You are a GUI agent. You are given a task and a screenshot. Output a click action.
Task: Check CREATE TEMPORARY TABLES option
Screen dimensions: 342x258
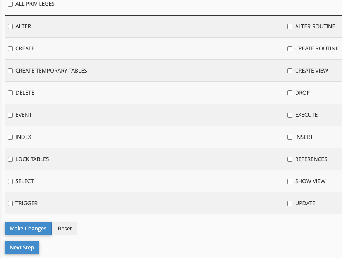(x=10, y=71)
